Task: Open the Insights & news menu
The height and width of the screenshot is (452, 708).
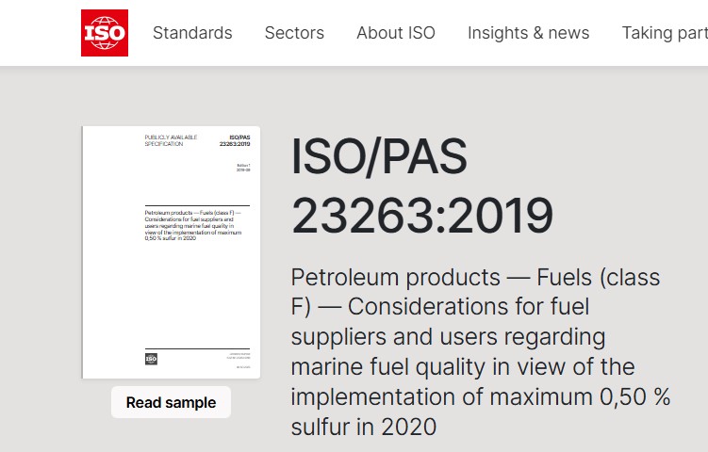Action: click(528, 33)
